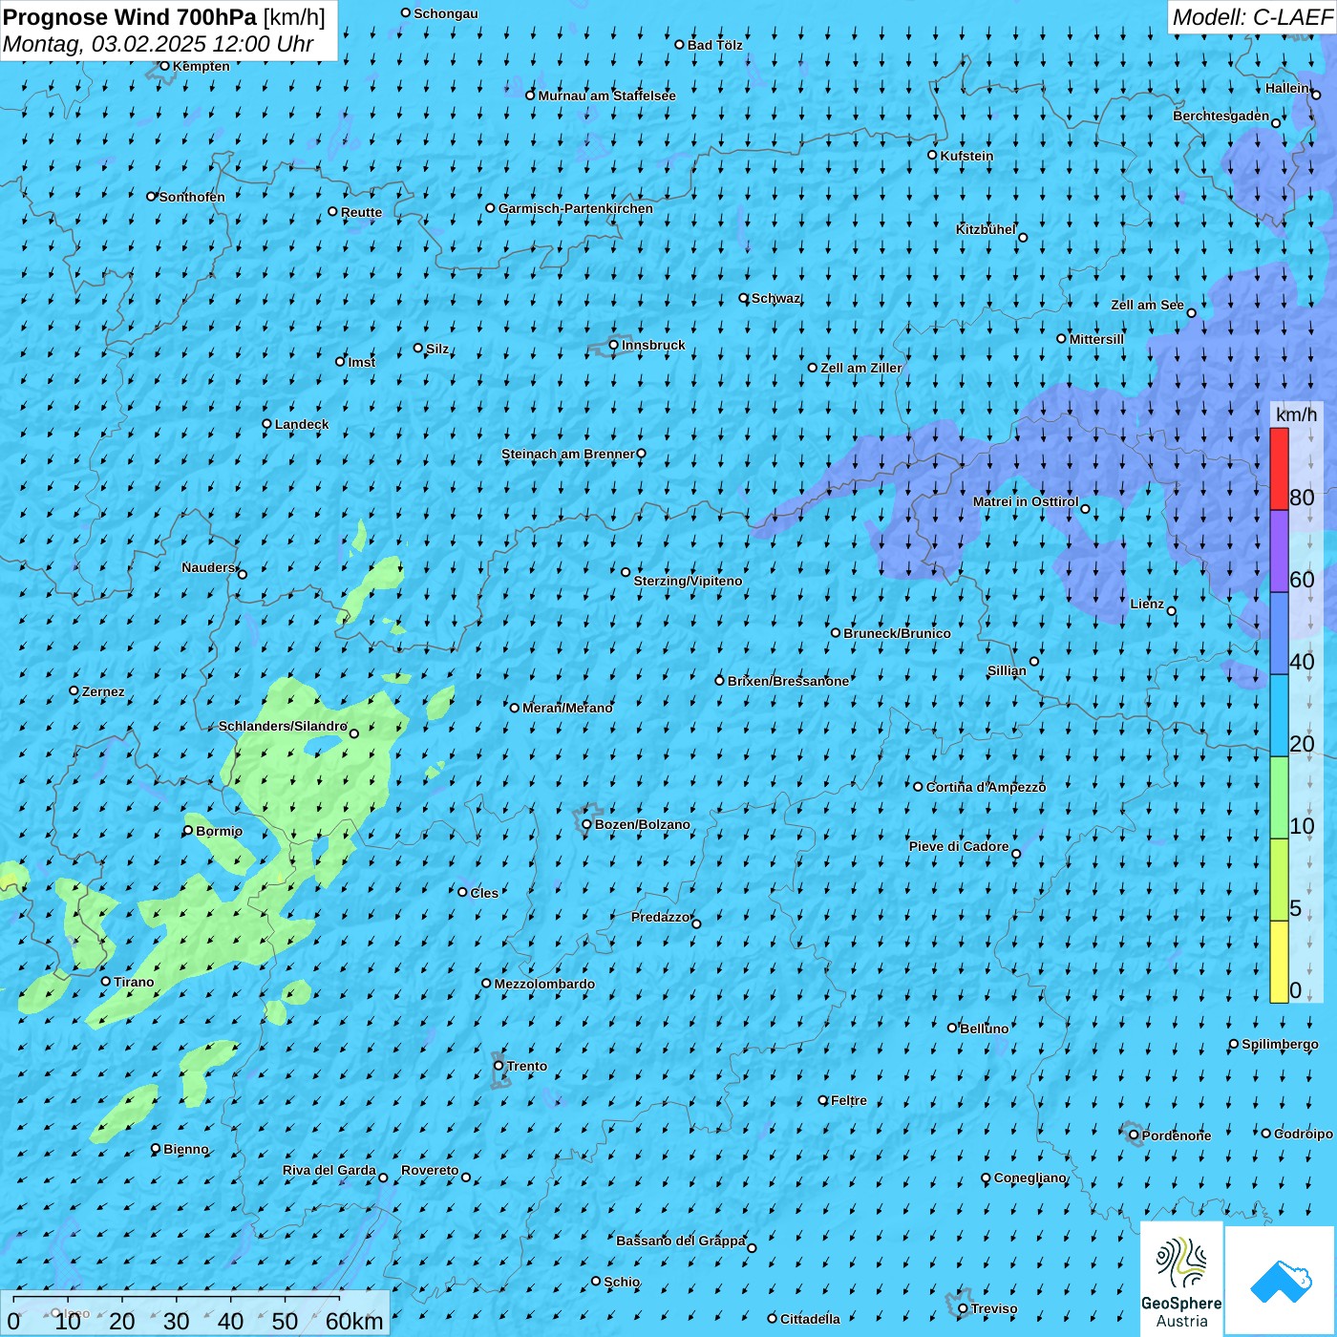Click the 'Predazzo' label
Image resolution: width=1337 pixels, height=1337 pixels.
click(660, 917)
